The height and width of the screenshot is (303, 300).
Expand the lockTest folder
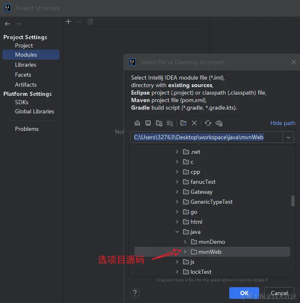coord(177,272)
